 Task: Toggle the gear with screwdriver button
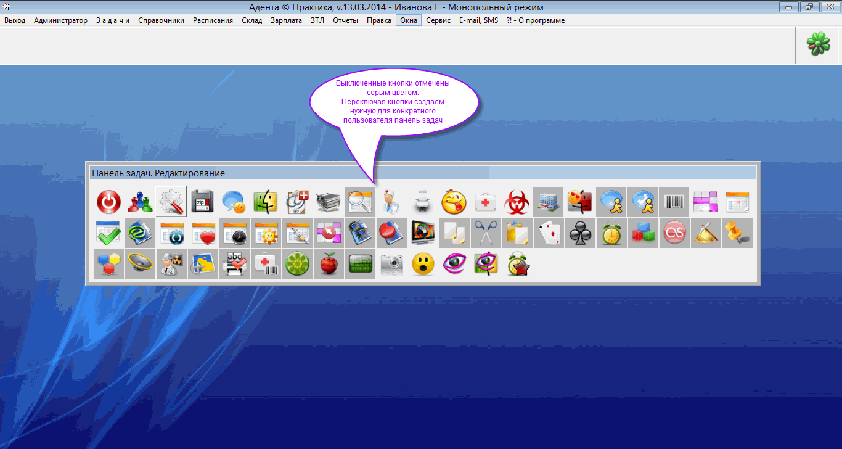click(x=171, y=202)
